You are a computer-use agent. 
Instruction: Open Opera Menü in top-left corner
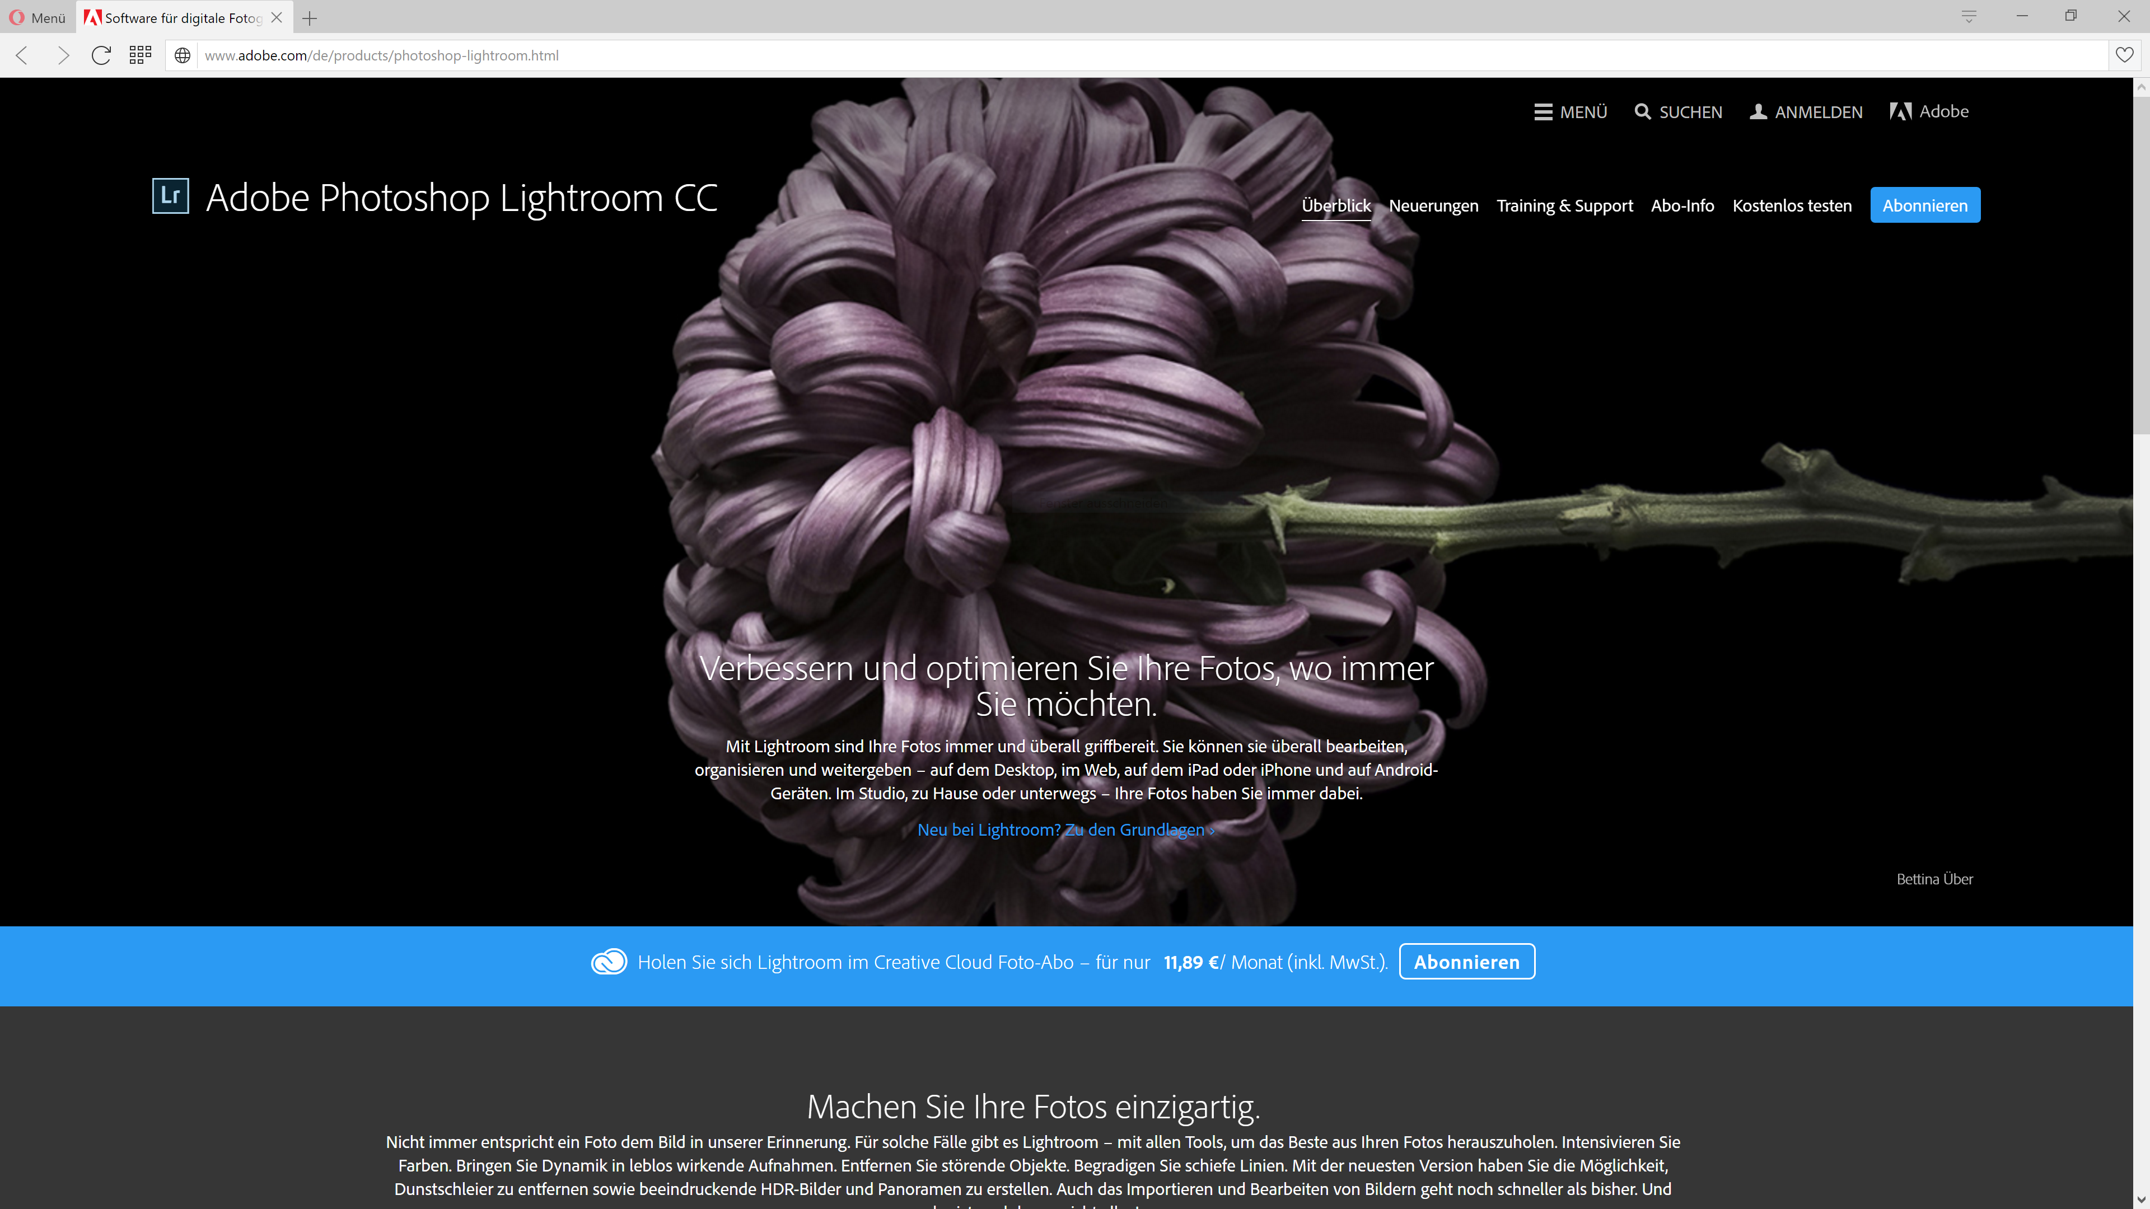(38, 17)
